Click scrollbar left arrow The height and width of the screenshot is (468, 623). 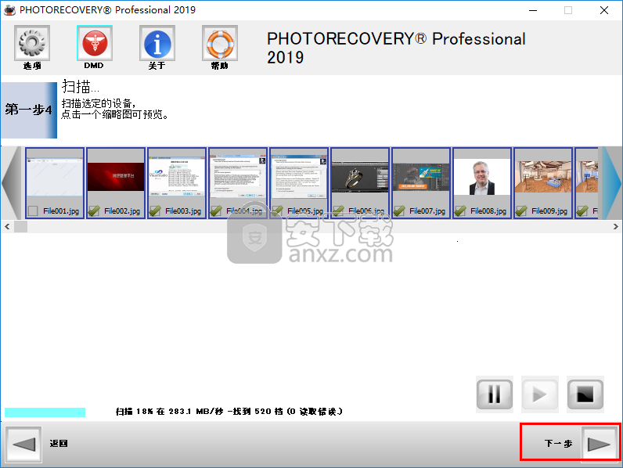(x=7, y=226)
